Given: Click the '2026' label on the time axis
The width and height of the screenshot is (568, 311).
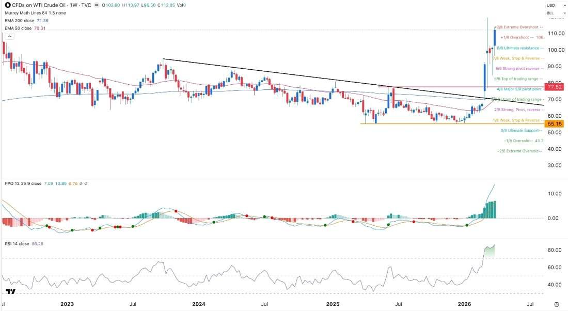Looking at the screenshot, I should 464,304.
